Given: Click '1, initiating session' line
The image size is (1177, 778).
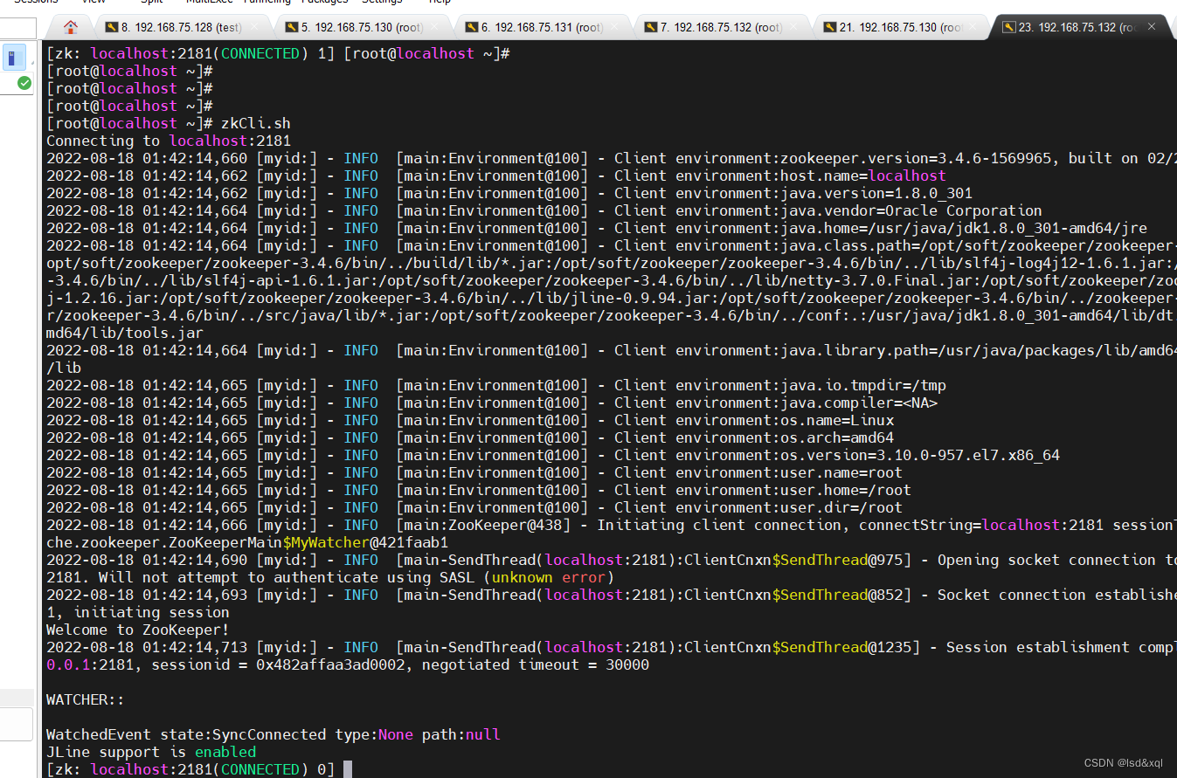Looking at the screenshot, I should pos(138,612).
